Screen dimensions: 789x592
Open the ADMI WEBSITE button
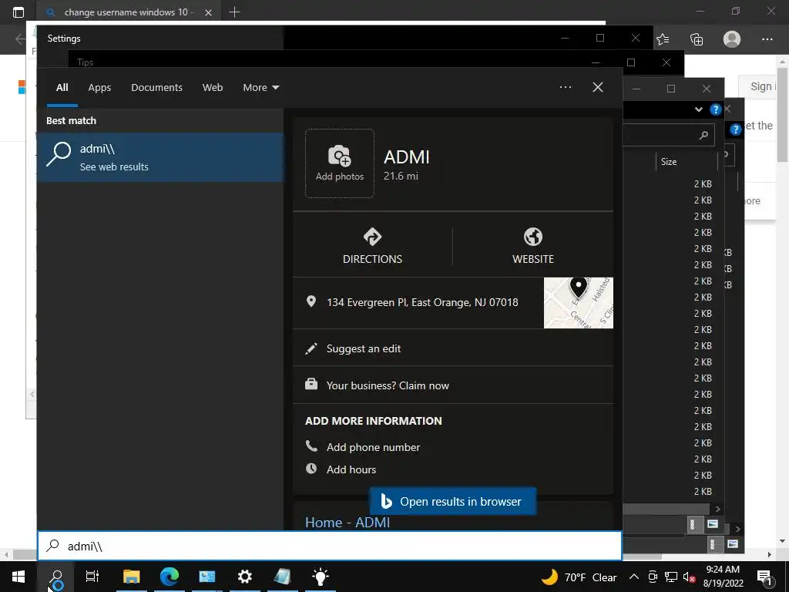coord(533,246)
